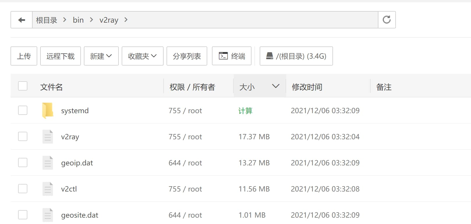Viewport: 471px width, 224px height.
Task: Select the v2ray file name
Action: 70,137
